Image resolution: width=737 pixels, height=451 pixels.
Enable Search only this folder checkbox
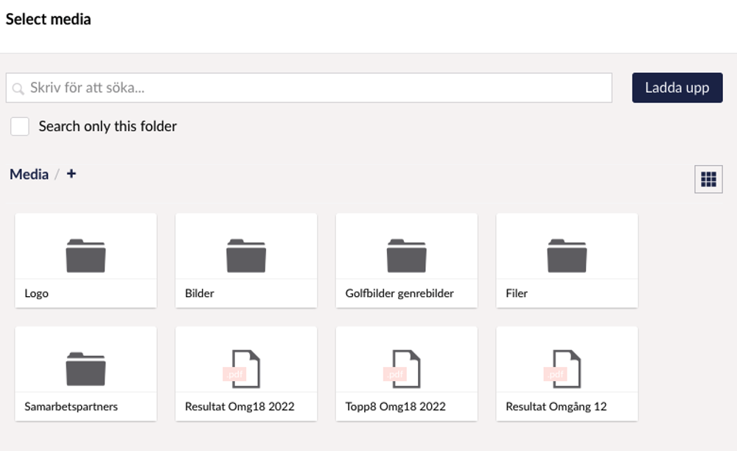tap(20, 126)
